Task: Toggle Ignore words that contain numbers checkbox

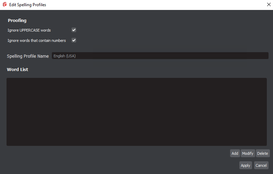Action: point(74,40)
